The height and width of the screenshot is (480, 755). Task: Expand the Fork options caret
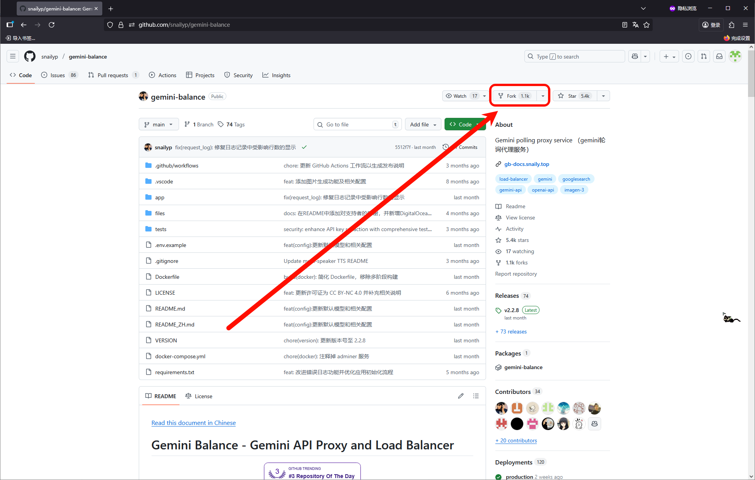pos(543,96)
